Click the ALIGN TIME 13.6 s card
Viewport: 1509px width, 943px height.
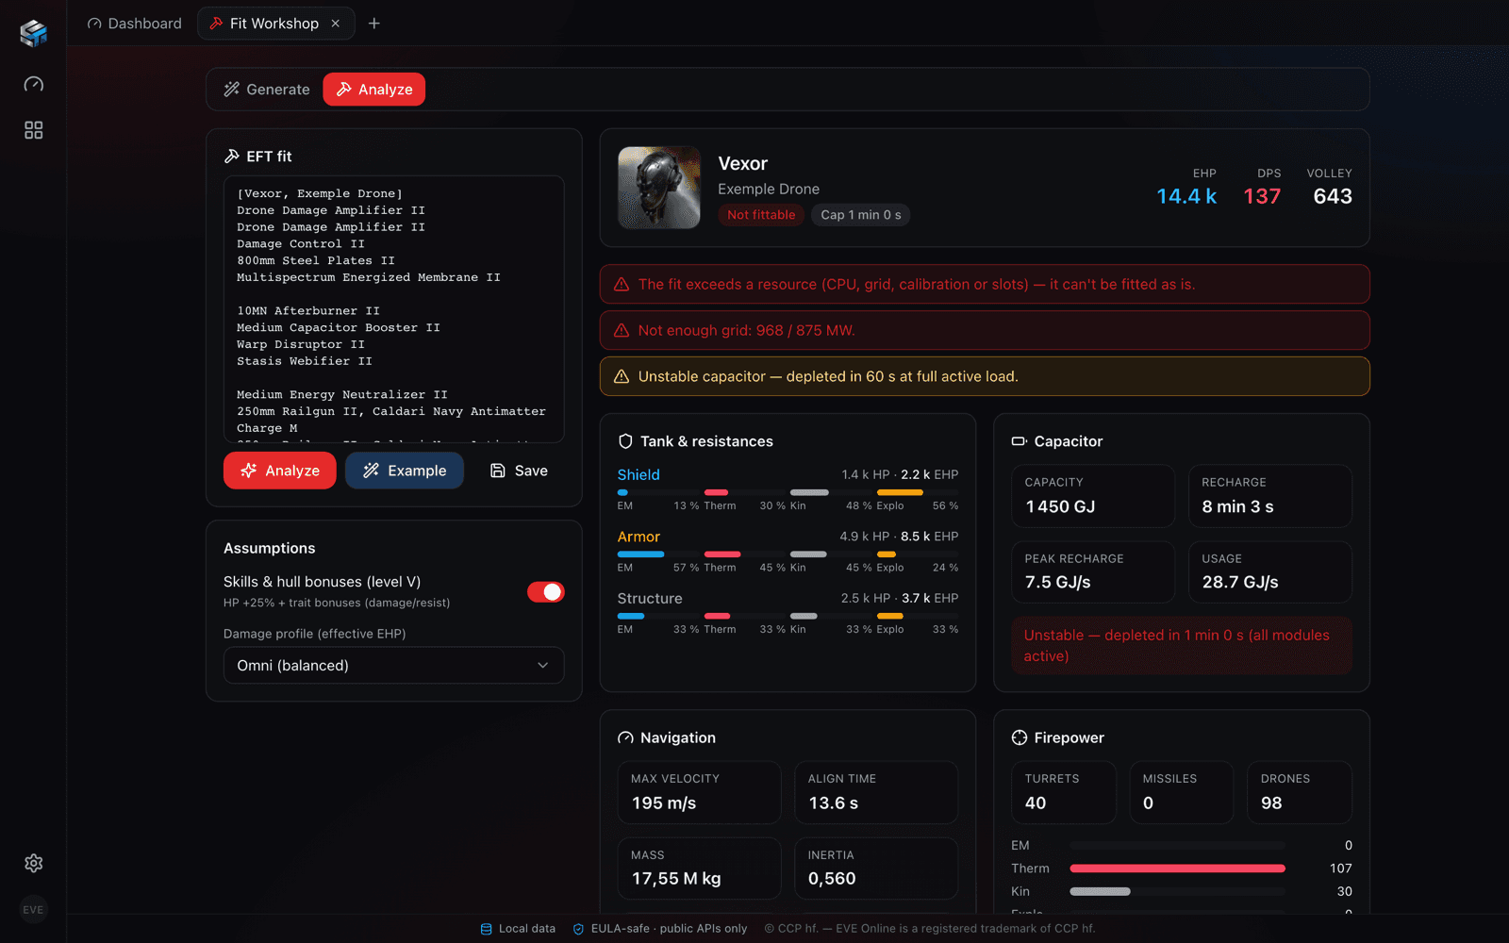[876, 793]
